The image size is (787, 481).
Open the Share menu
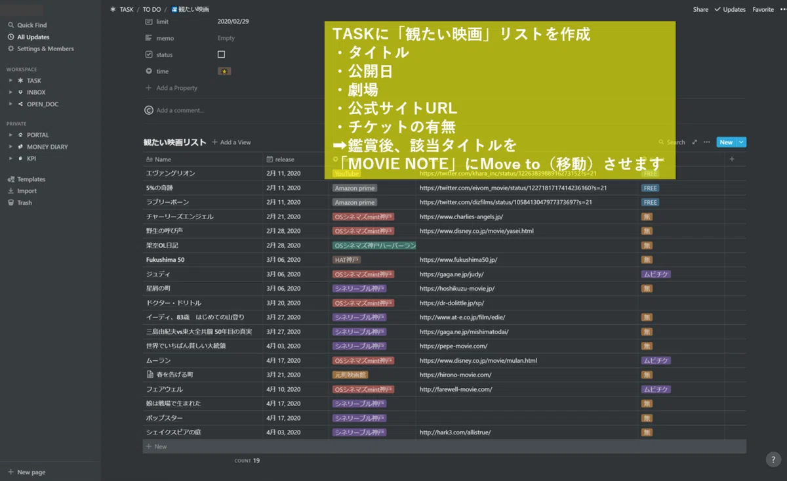click(700, 10)
